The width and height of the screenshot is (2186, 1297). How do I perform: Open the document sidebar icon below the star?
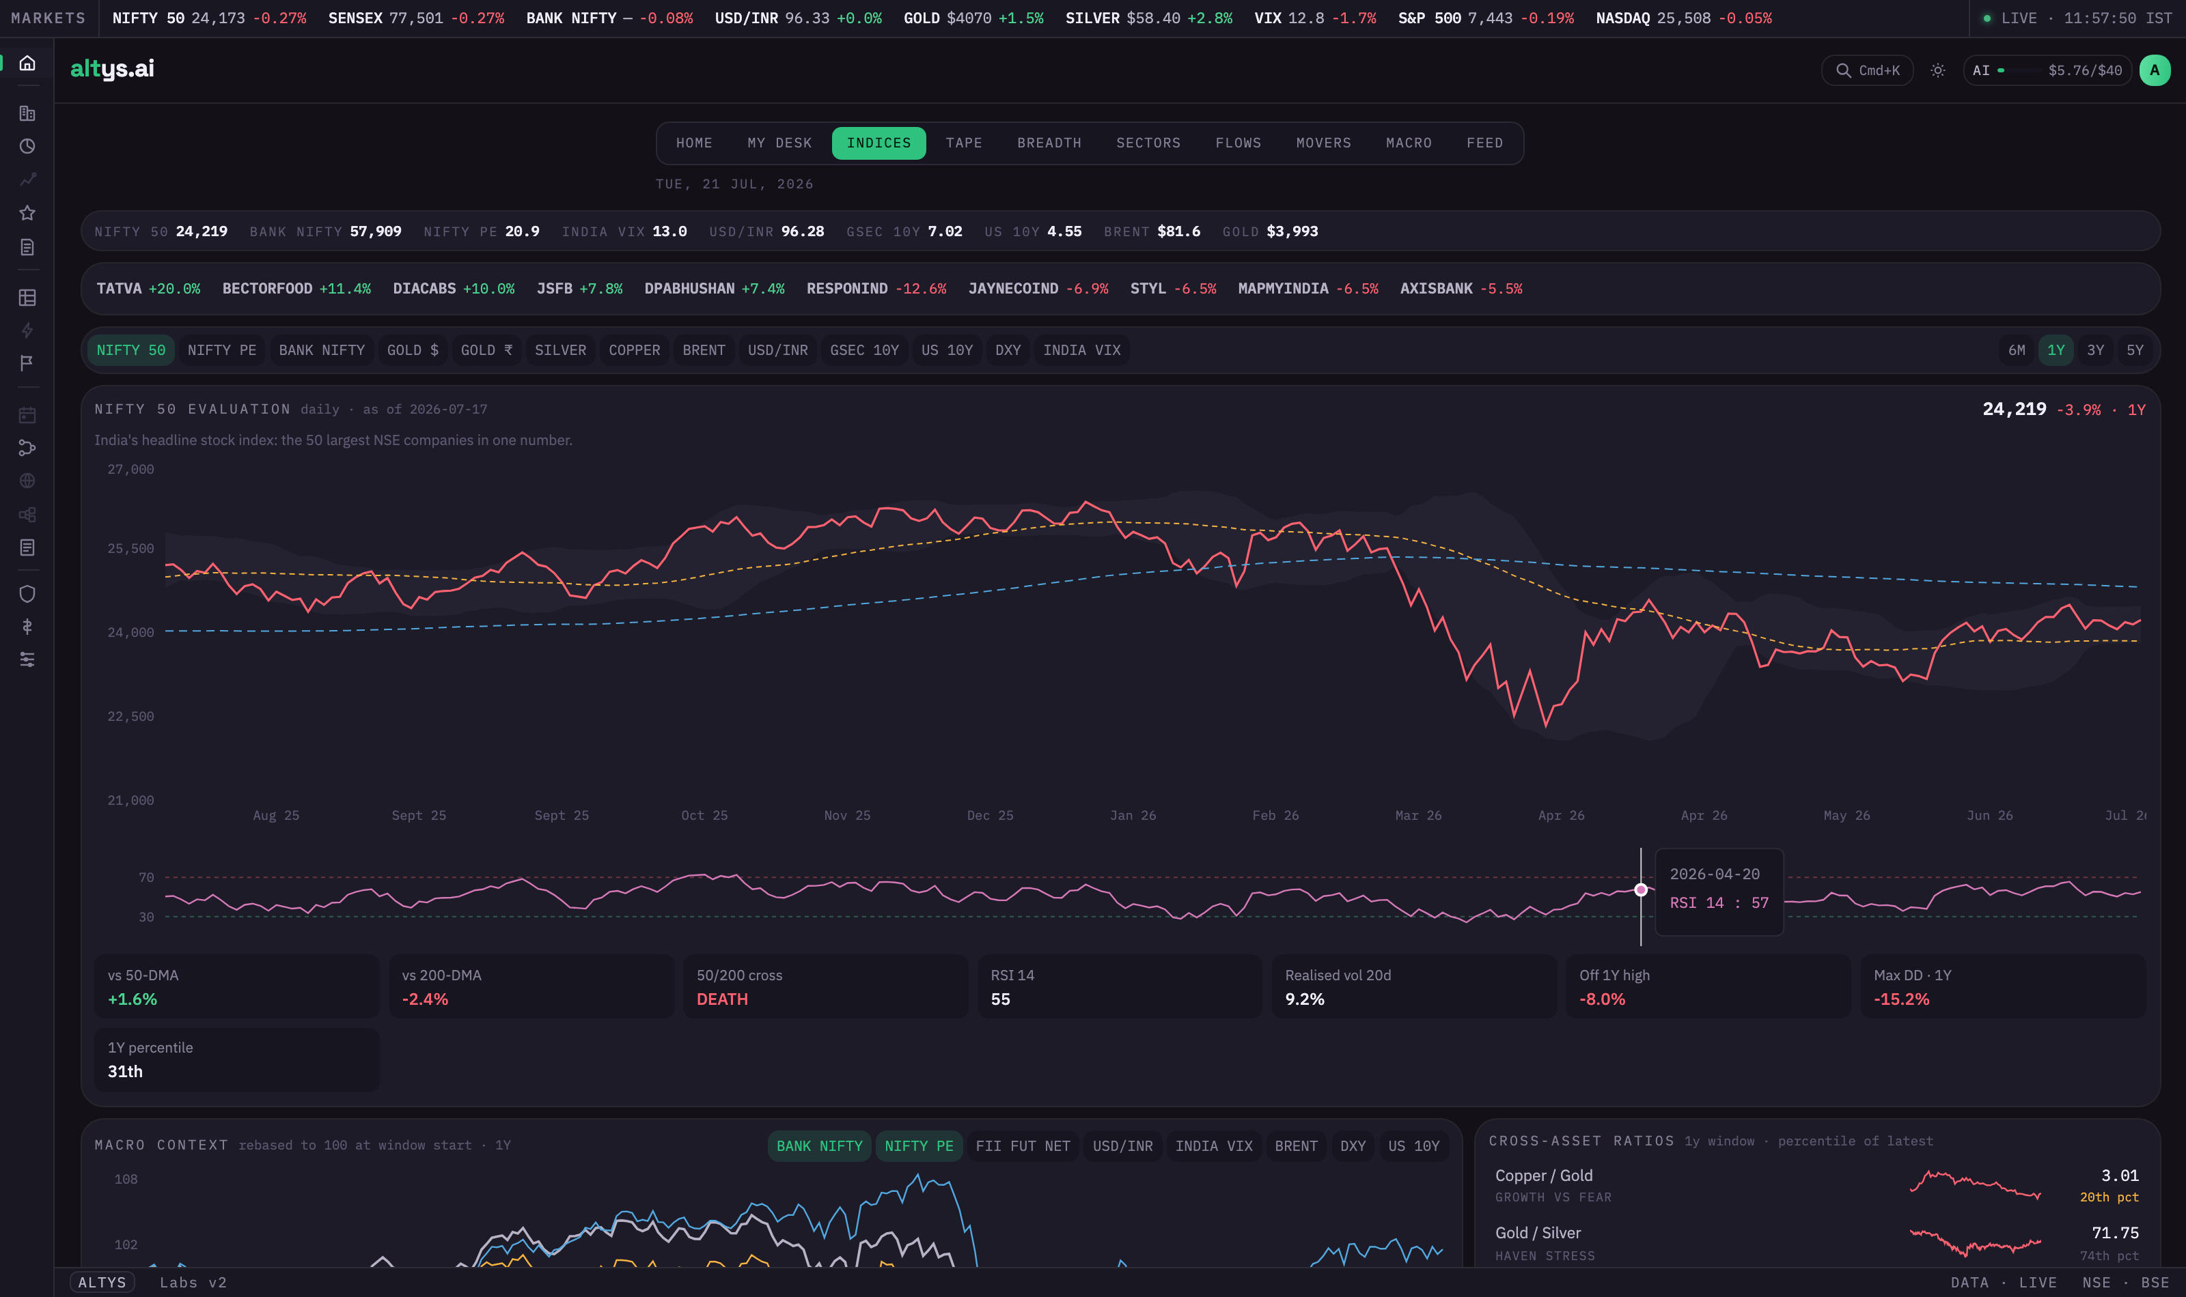coord(27,247)
